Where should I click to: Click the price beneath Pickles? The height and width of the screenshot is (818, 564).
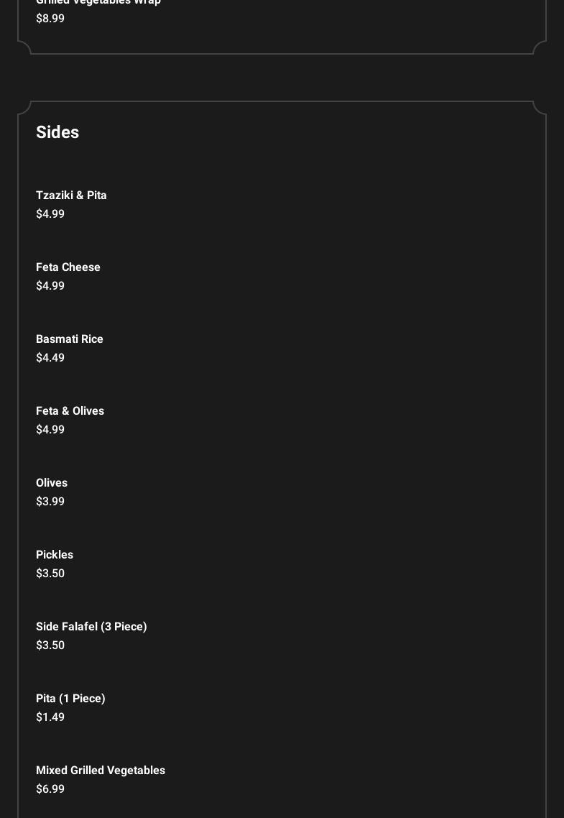coord(50,574)
